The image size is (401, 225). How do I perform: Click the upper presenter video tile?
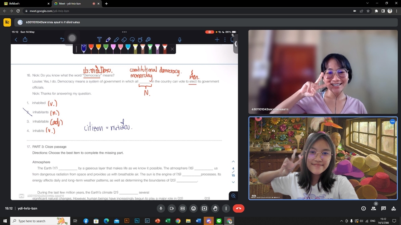[323, 72]
